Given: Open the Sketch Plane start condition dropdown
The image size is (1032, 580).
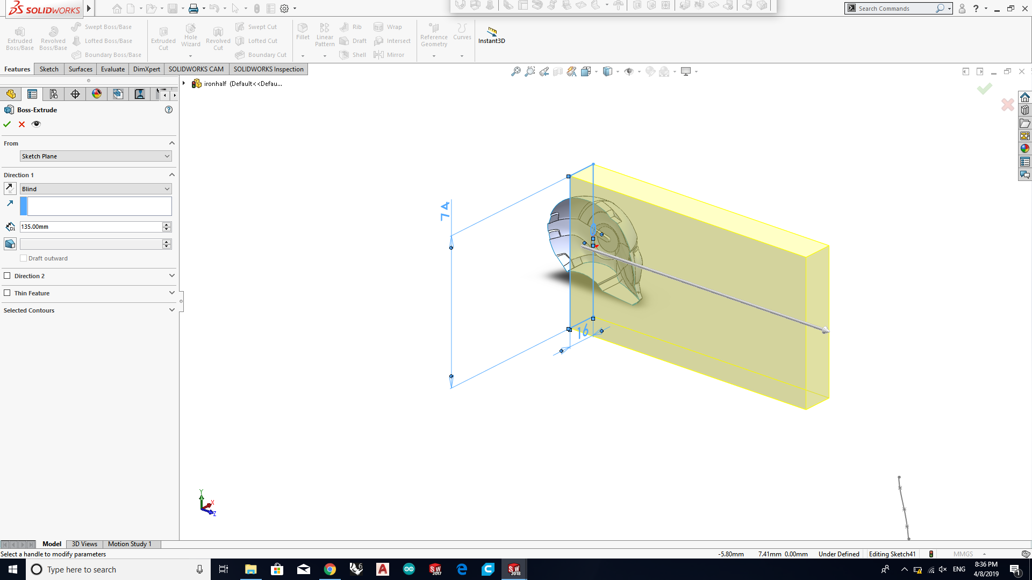Looking at the screenshot, I should pos(96,156).
